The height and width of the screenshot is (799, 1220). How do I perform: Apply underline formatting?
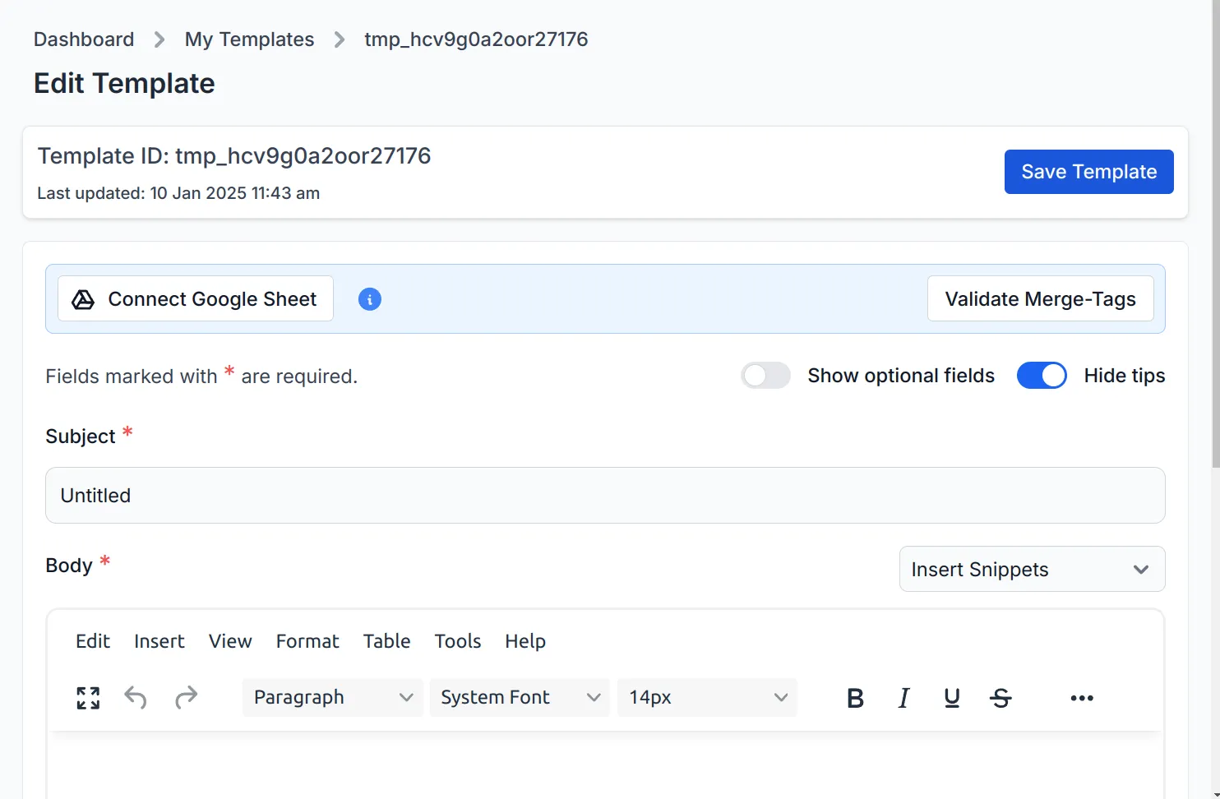[x=952, y=697]
